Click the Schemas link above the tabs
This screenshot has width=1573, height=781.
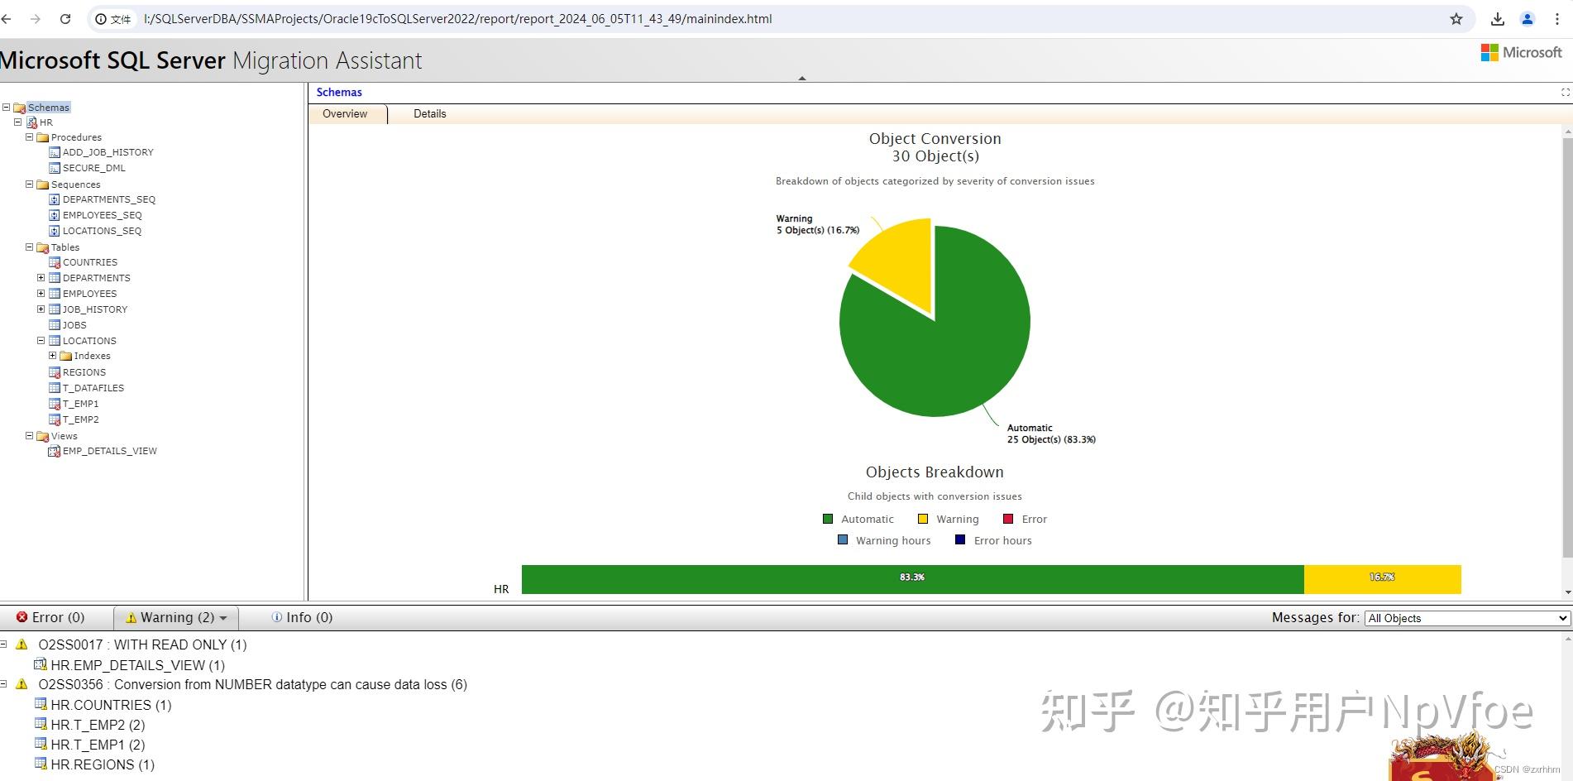click(x=338, y=92)
